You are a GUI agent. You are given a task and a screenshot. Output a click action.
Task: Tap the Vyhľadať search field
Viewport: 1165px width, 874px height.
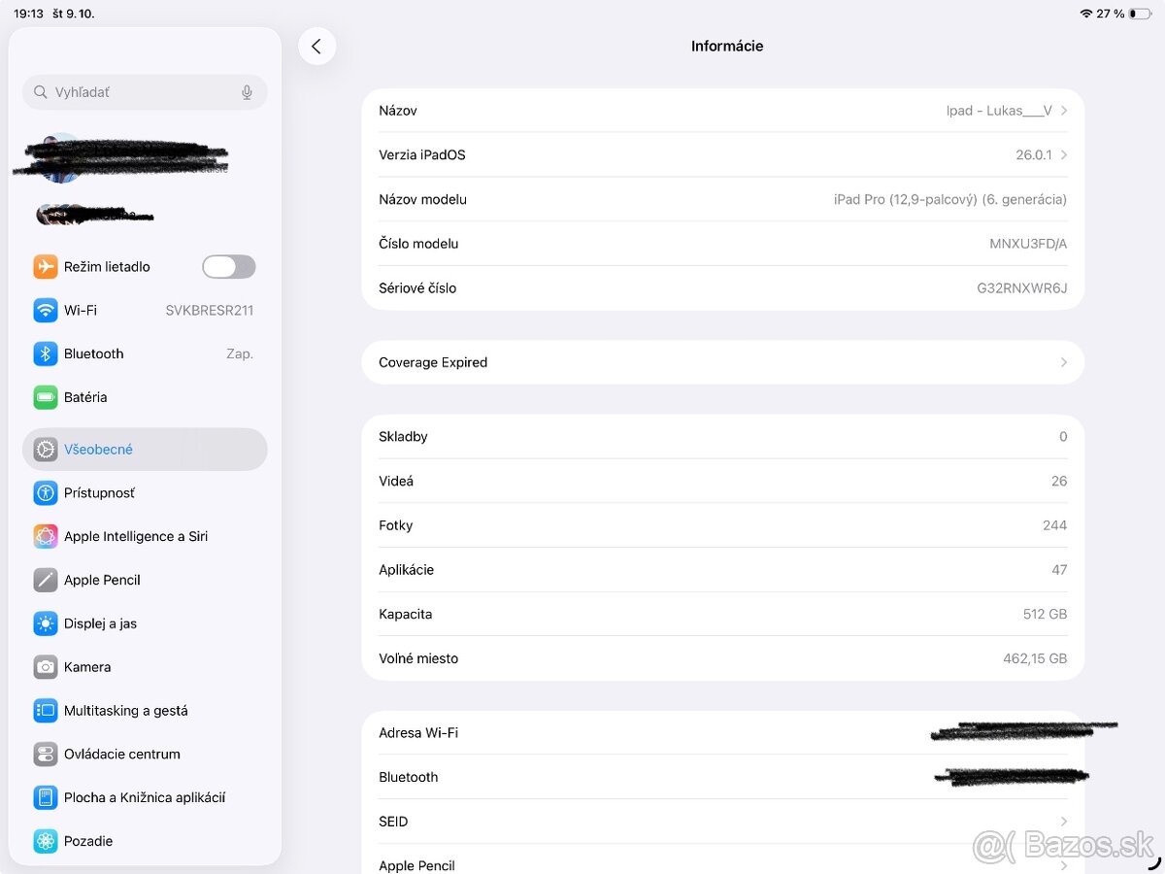coord(136,91)
